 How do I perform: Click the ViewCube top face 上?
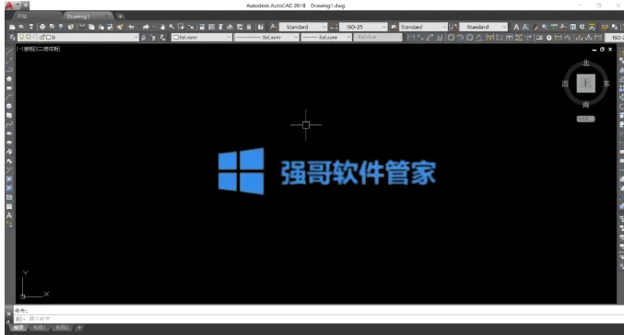click(x=586, y=83)
